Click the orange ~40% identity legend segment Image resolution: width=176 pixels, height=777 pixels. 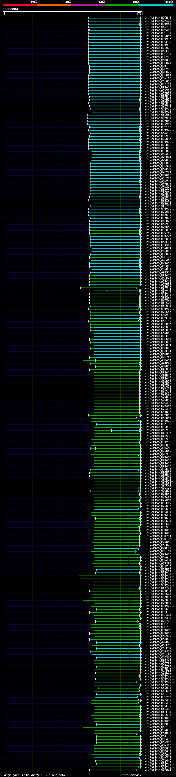54,5
